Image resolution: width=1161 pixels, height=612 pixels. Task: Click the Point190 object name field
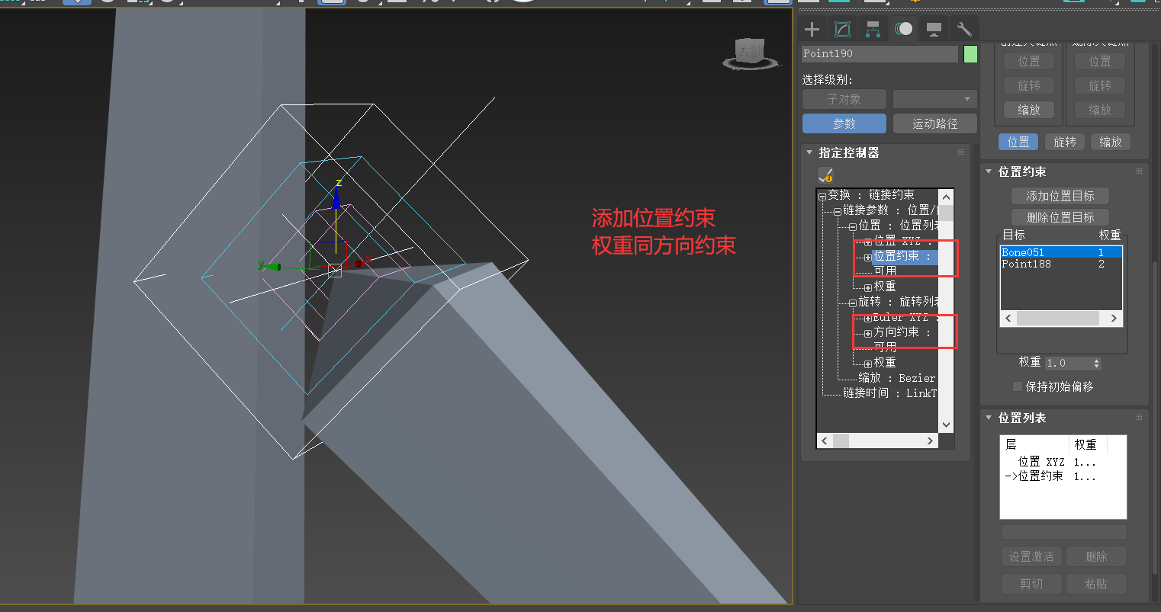(x=880, y=54)
